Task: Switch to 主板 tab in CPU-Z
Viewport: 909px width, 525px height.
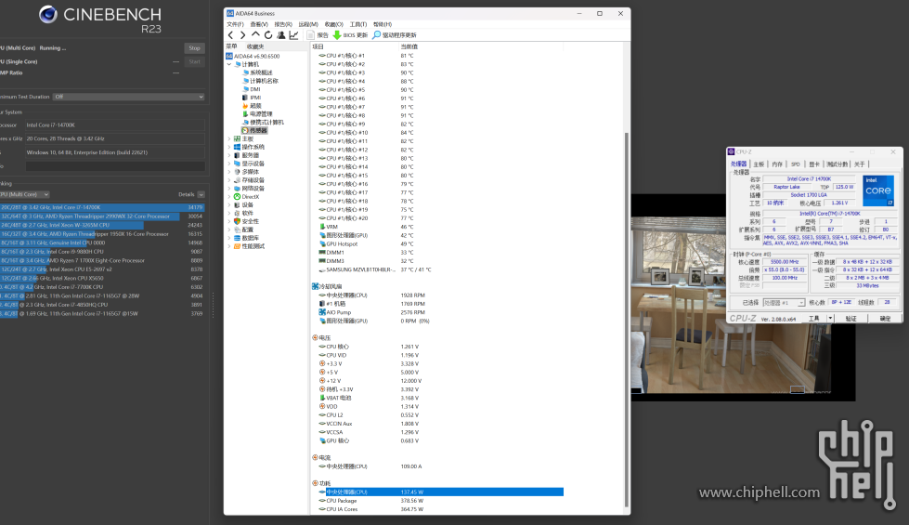Action: [759, 164]
